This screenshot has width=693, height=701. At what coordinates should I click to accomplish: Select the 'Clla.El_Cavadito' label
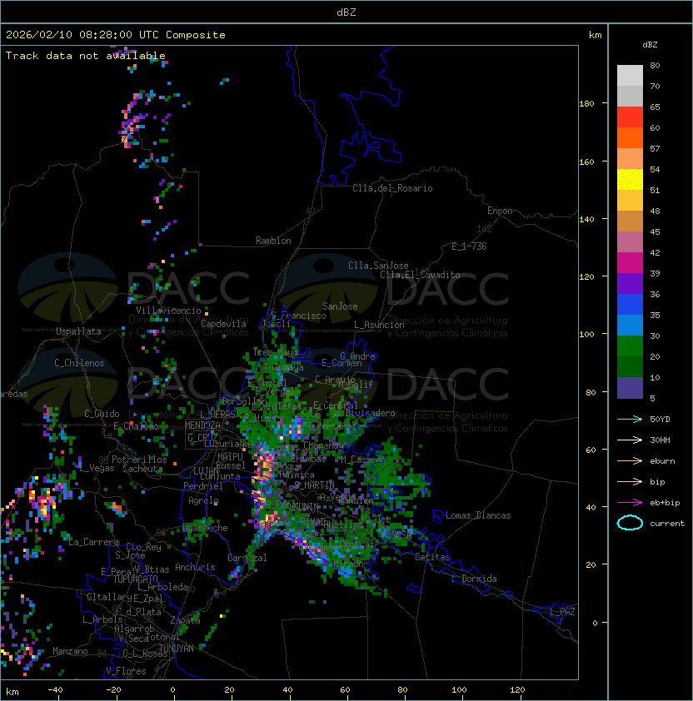pyautogui.click(x=420, y=275)
